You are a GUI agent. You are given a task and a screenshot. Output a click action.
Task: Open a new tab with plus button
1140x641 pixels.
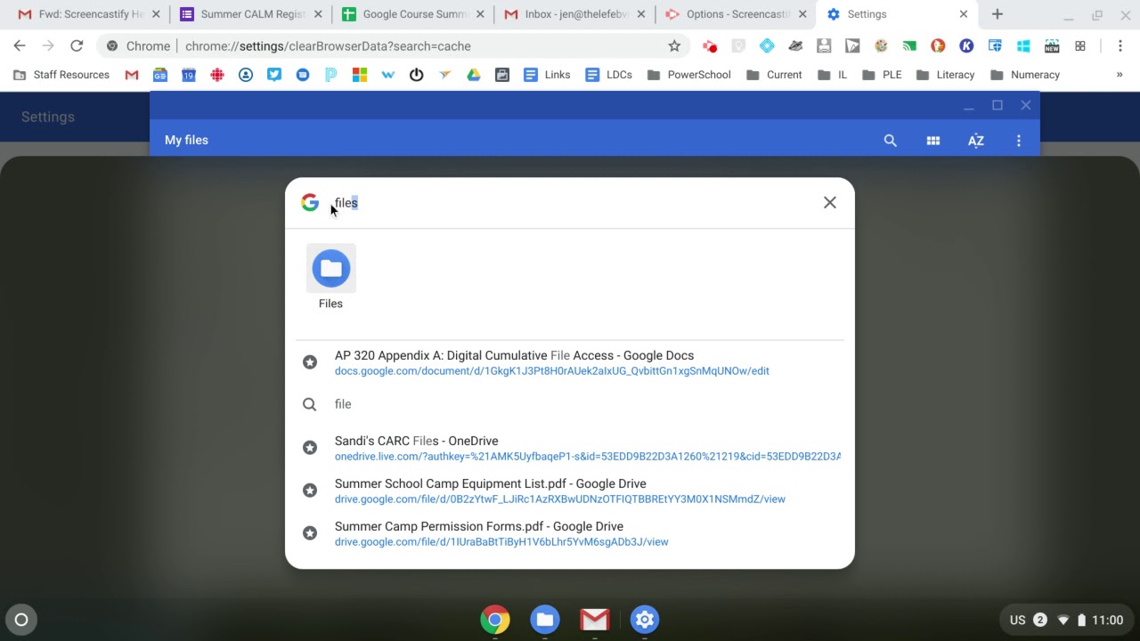coord(997,14)
